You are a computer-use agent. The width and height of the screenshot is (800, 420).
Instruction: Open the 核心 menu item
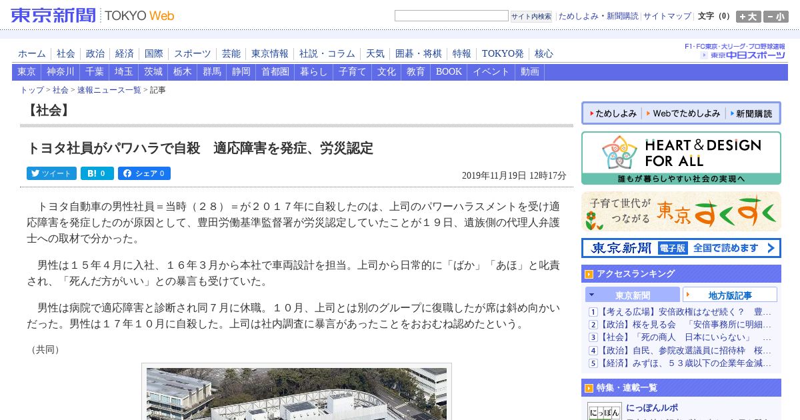coord(544,54)
